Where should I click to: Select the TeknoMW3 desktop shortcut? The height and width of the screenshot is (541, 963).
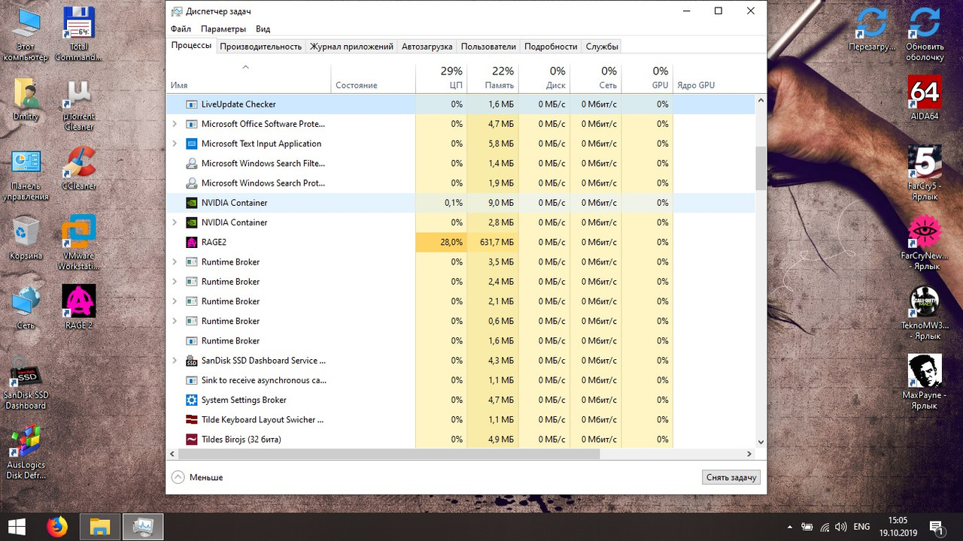pyautogui.click(x=924, y=313)
